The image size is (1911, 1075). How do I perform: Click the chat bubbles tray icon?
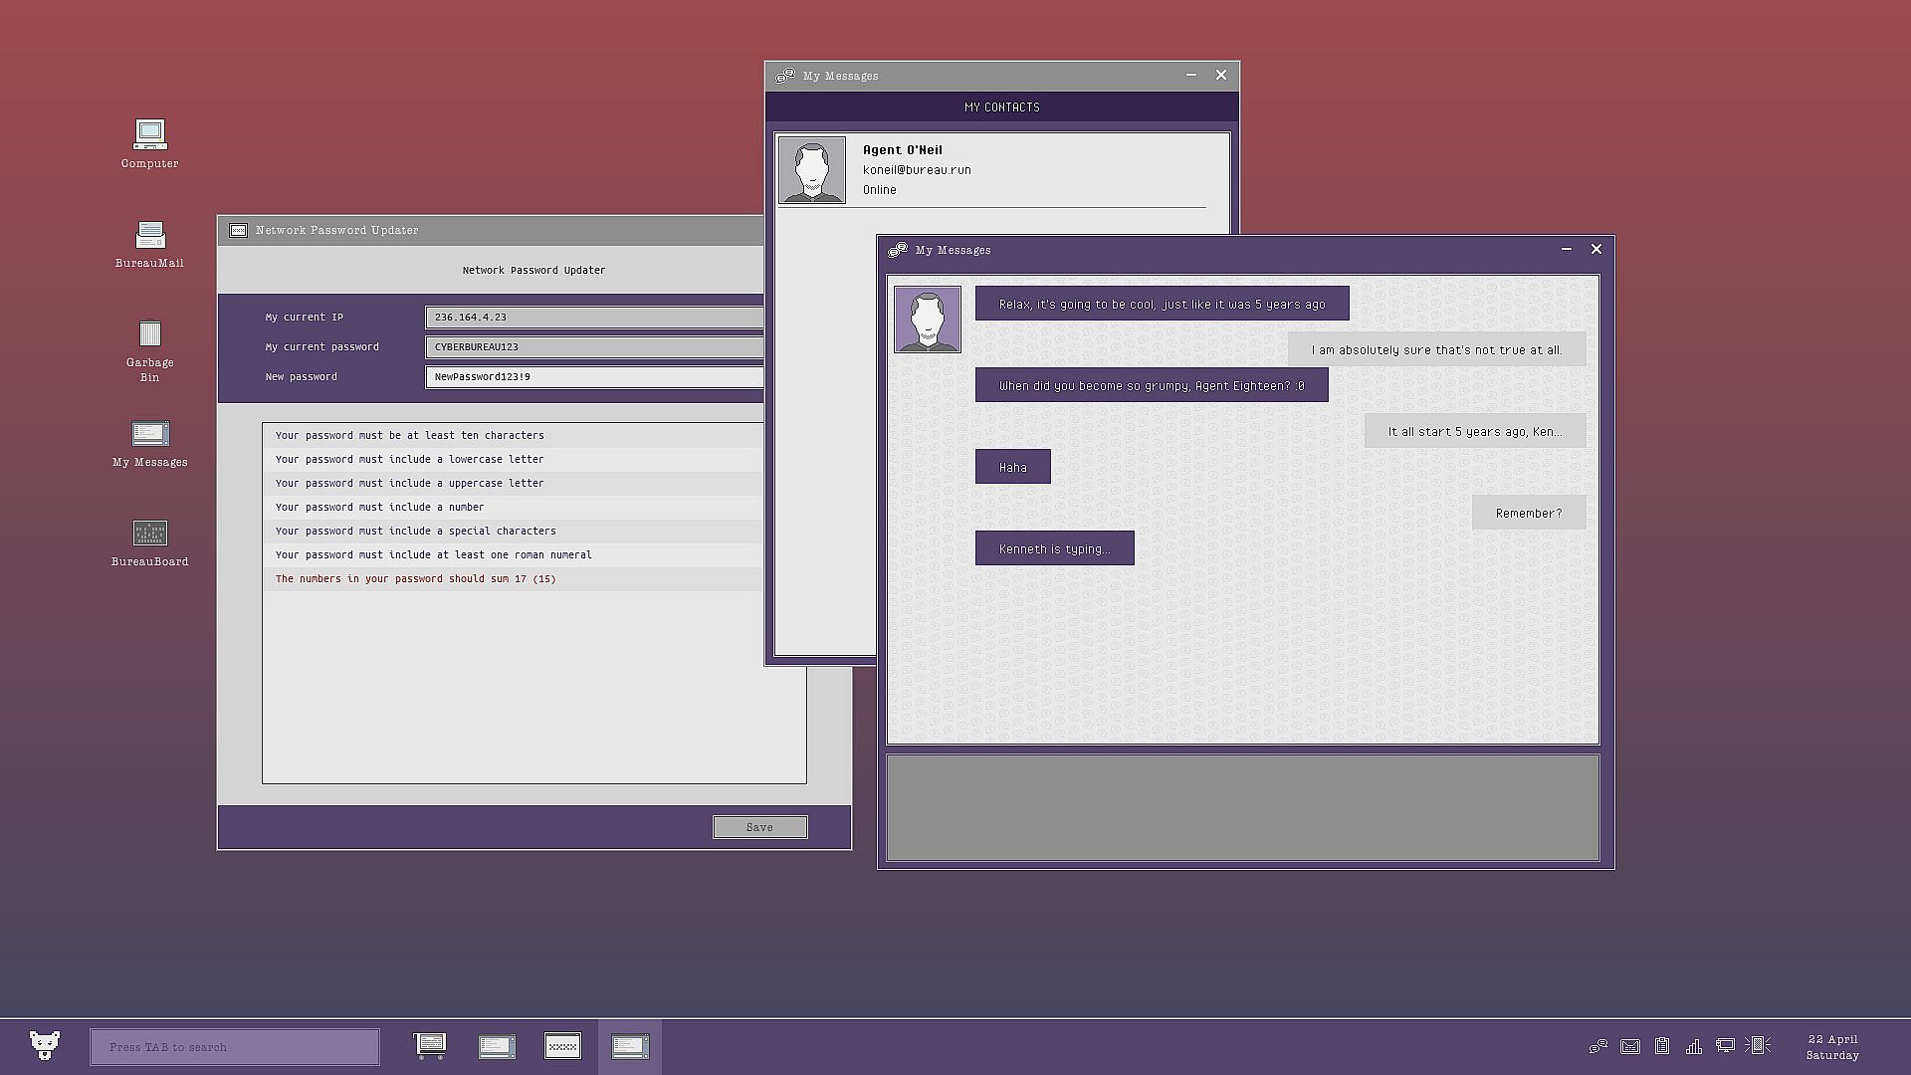point(1597,1046)
